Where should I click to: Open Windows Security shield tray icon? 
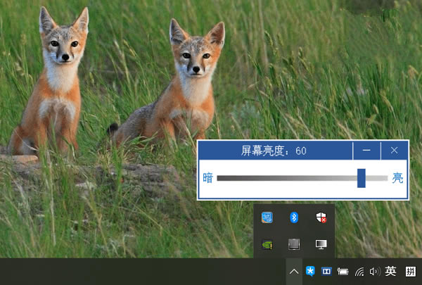pyautogui.click(x=321, y=218)
